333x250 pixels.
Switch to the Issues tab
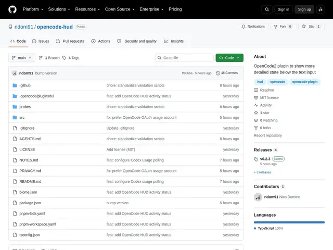(x=41, y=41)
